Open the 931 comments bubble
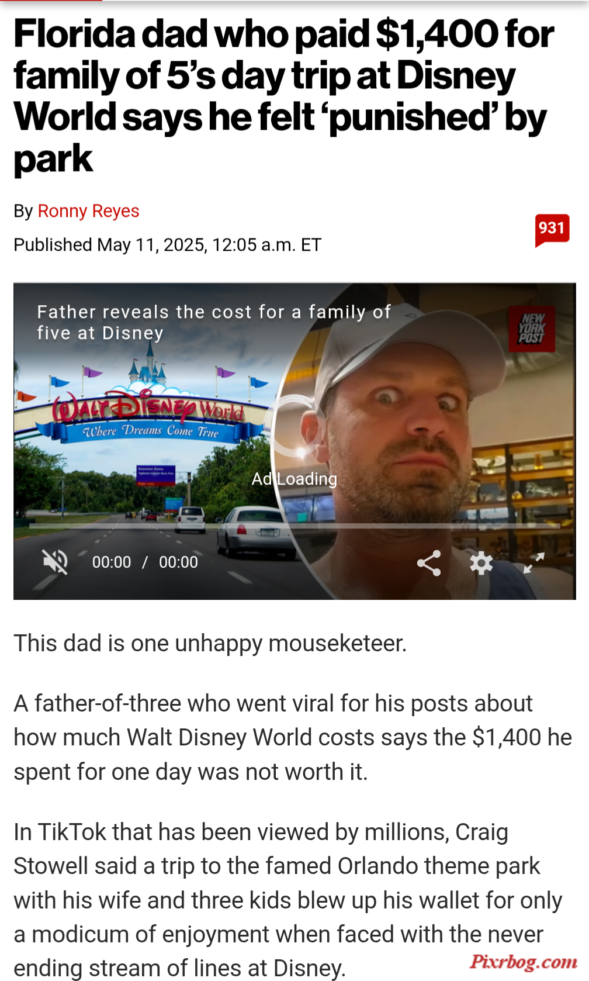 552,230
